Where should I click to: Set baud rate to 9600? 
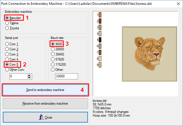coord(57,44)
